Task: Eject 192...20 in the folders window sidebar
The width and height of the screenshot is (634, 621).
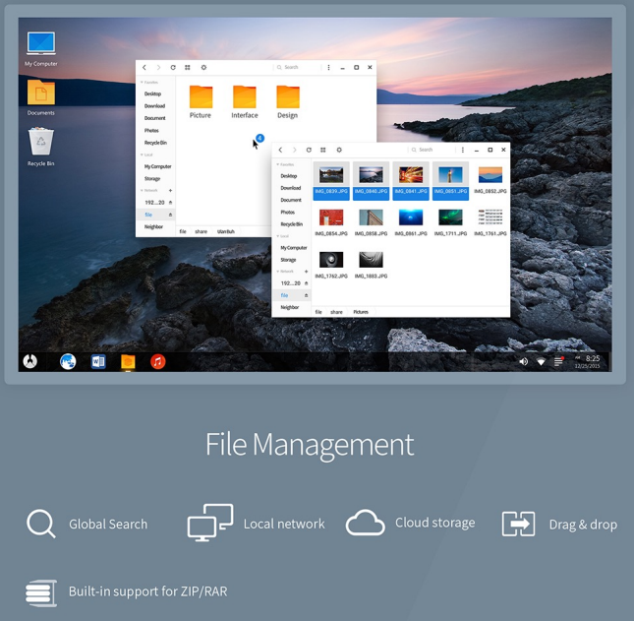Action: coord(171,203)
